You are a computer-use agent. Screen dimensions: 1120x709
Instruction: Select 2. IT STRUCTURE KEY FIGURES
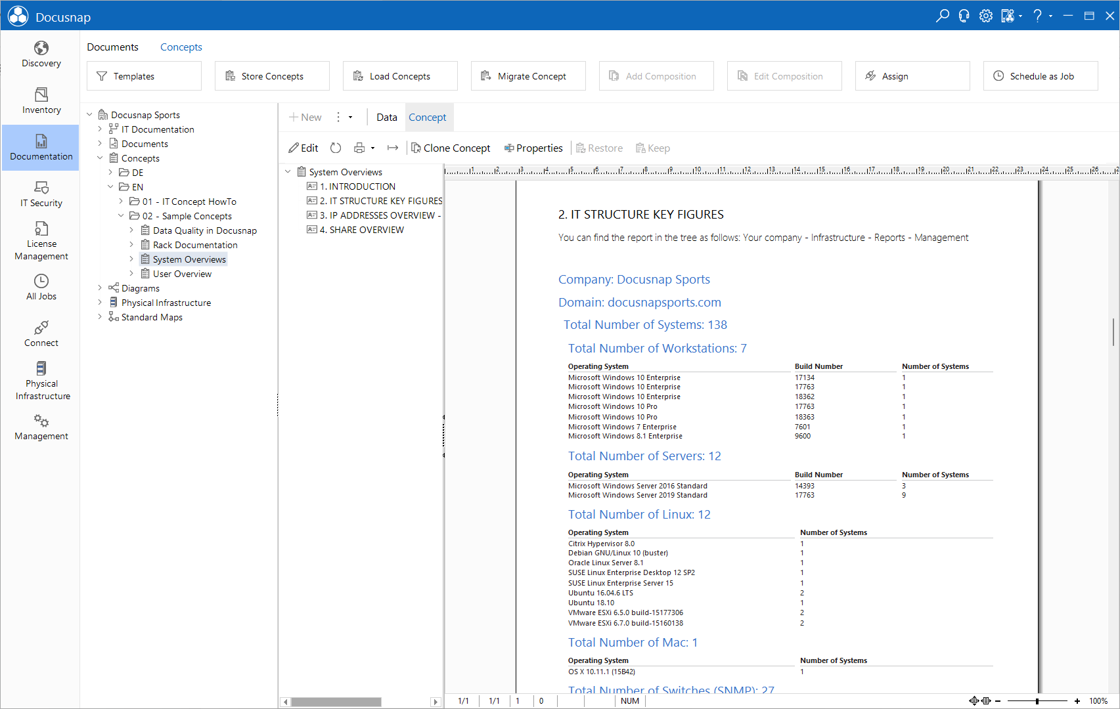(x=374, y=201)
